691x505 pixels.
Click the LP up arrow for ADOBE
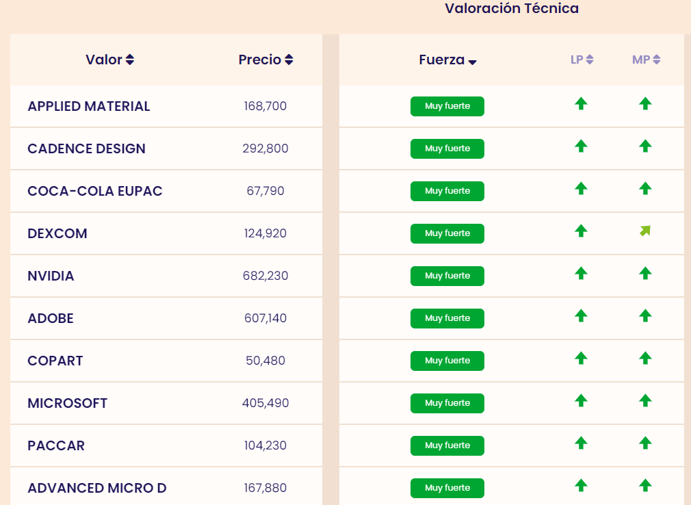point(581,316)
